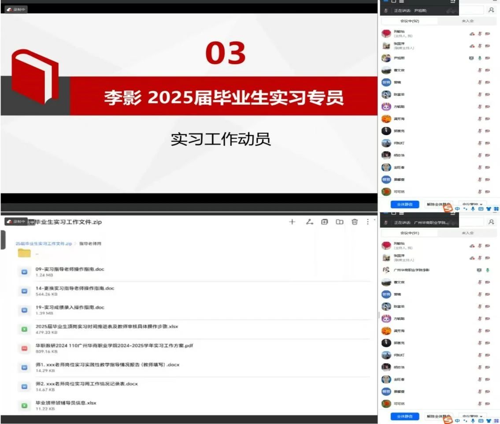Click the share icon beside the plus icon
Image resolution: width=500 pixels, height=424 pixels.
pyautogui.click(x=309, y=222)
